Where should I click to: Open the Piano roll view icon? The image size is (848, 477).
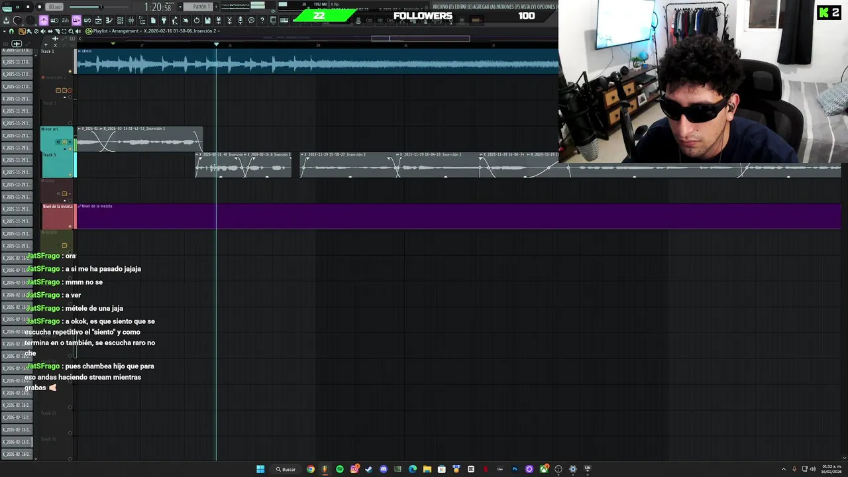(109, 21)
